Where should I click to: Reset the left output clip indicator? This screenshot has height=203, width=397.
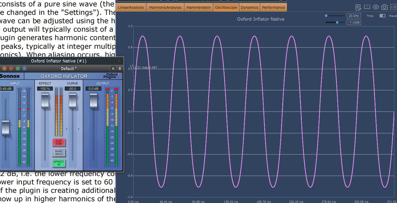click(x=107, y=89)
